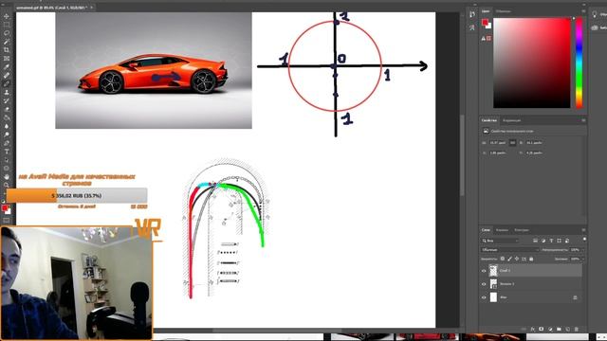Select the Dodge tool
Image resolution: width=607 pixels, height=341 pixels.
pos(7,135)
